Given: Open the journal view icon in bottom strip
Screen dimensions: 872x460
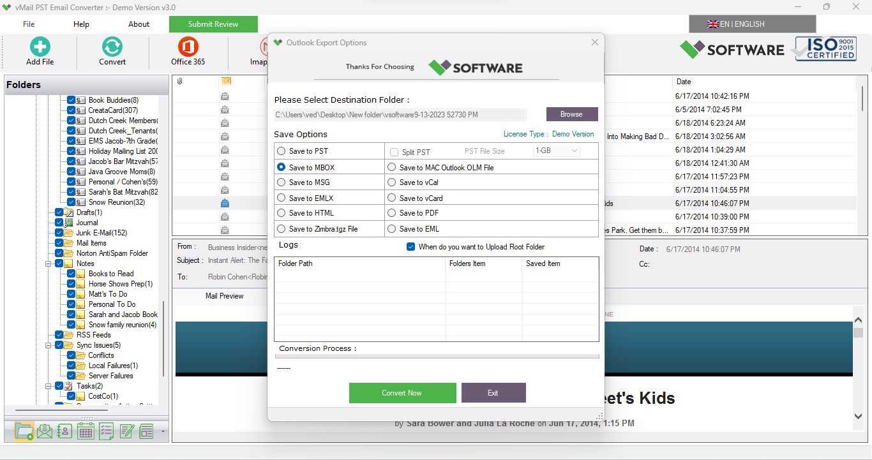Looking at the screenshot, I should pyautogui.click(x=147, y=431).
